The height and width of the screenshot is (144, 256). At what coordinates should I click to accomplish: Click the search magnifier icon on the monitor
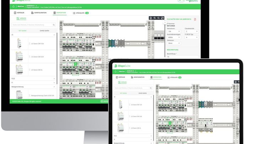tap(54, 25)
